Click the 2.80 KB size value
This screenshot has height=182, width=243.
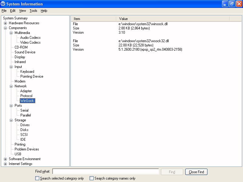134,28
